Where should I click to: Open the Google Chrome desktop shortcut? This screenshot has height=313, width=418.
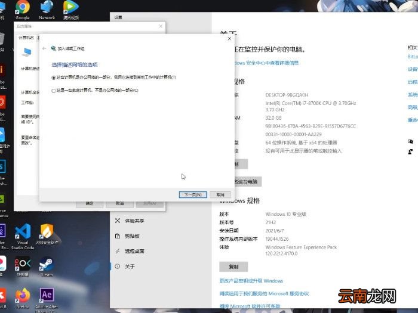tap(23, 10)
